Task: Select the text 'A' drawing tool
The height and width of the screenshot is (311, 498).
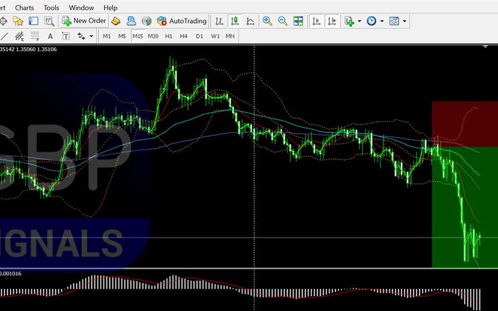Action: pyautogui.click(x=50, y=36)
